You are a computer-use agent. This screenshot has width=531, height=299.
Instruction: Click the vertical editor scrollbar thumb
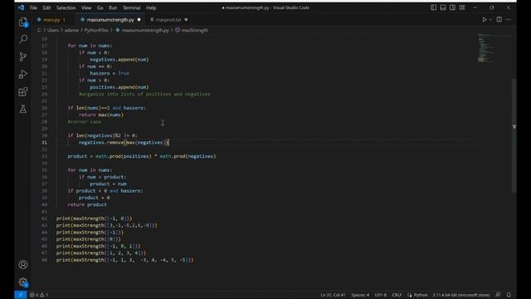pos(514,135)
